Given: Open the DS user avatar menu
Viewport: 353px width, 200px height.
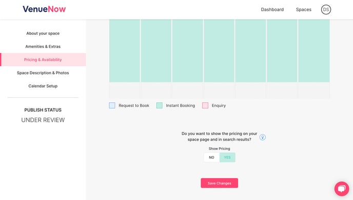Looking at the screenshot, I should coord(326,10).
